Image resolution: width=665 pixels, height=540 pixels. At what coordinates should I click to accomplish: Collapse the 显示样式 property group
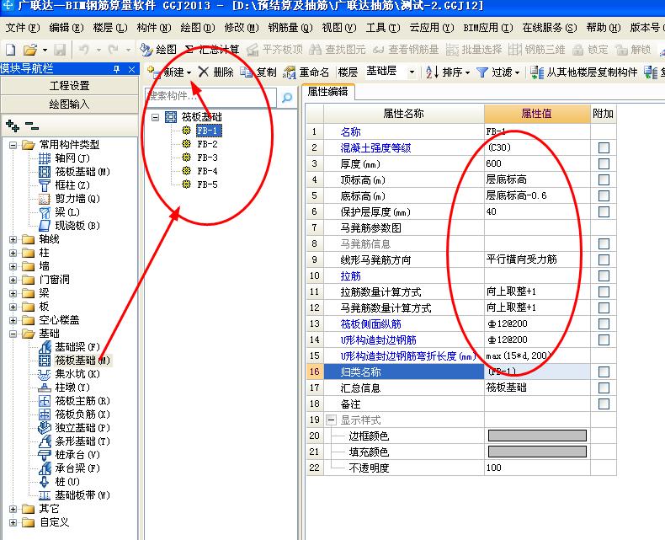[x=331, y=420]
